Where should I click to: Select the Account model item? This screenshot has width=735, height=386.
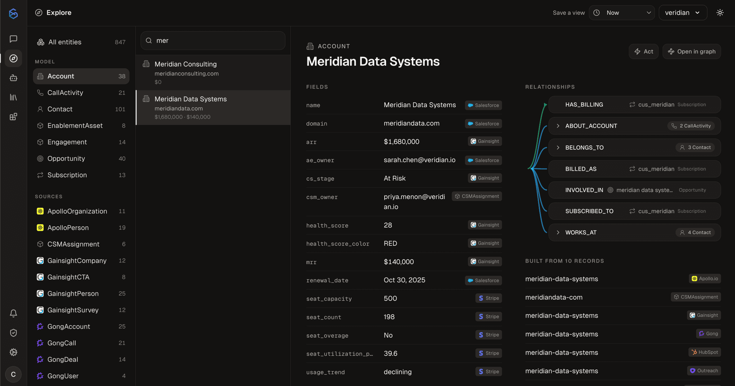coord(81,76)
